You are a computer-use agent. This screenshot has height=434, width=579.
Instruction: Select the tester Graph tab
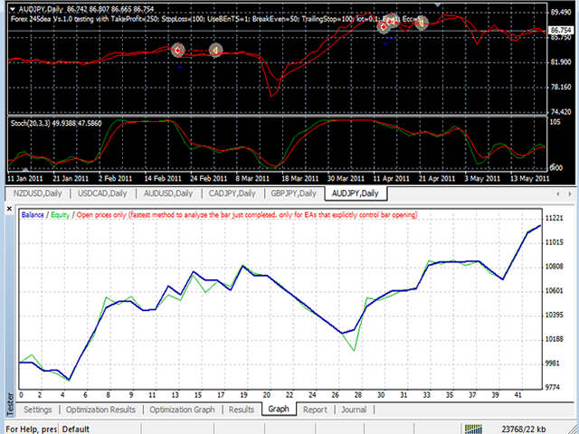[x=279, y=409]
